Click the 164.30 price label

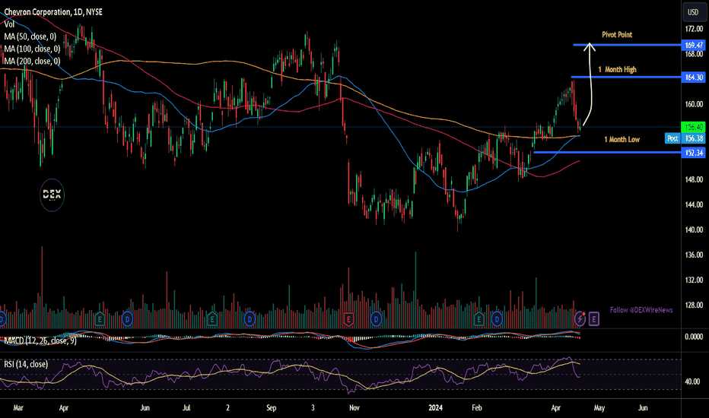694,78
